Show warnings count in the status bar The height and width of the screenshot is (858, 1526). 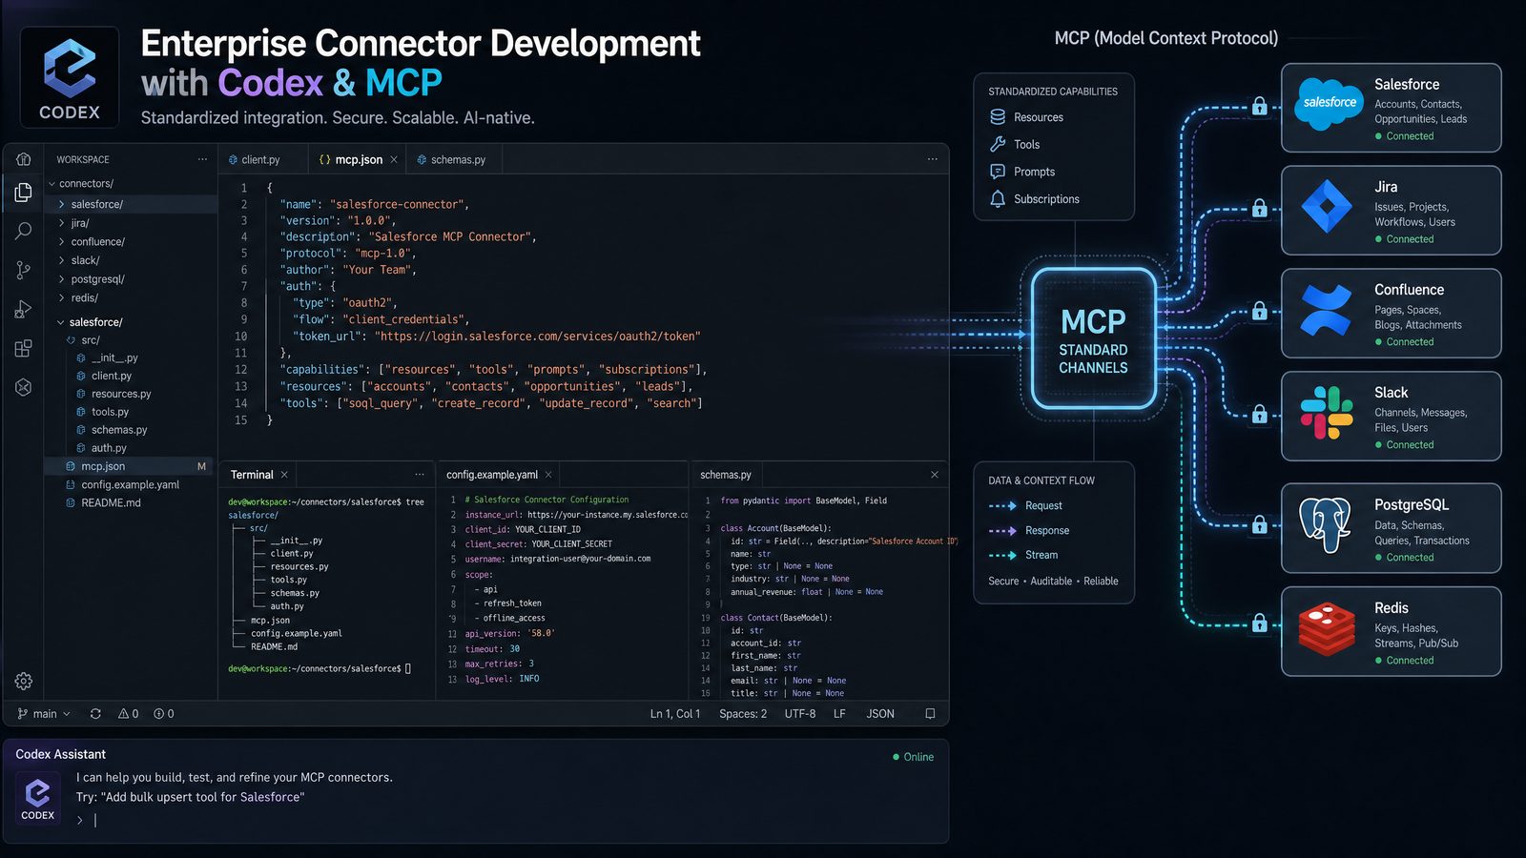[129, 714]
